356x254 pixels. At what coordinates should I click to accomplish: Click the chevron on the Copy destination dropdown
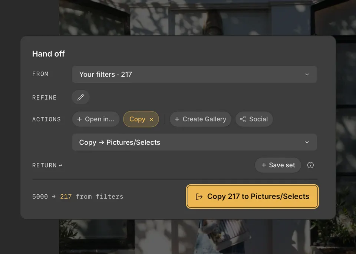(x=307, y=142)
